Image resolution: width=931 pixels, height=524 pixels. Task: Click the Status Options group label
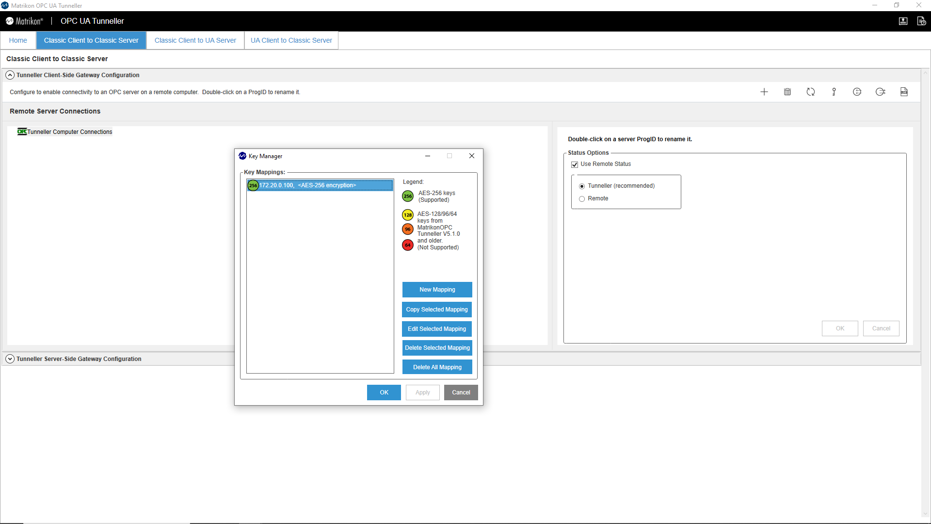(588, 153)
